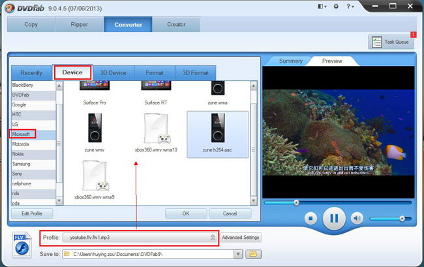The image size is (424, 267).
Task: Cancel the profile selection
Action: point(230,213)
